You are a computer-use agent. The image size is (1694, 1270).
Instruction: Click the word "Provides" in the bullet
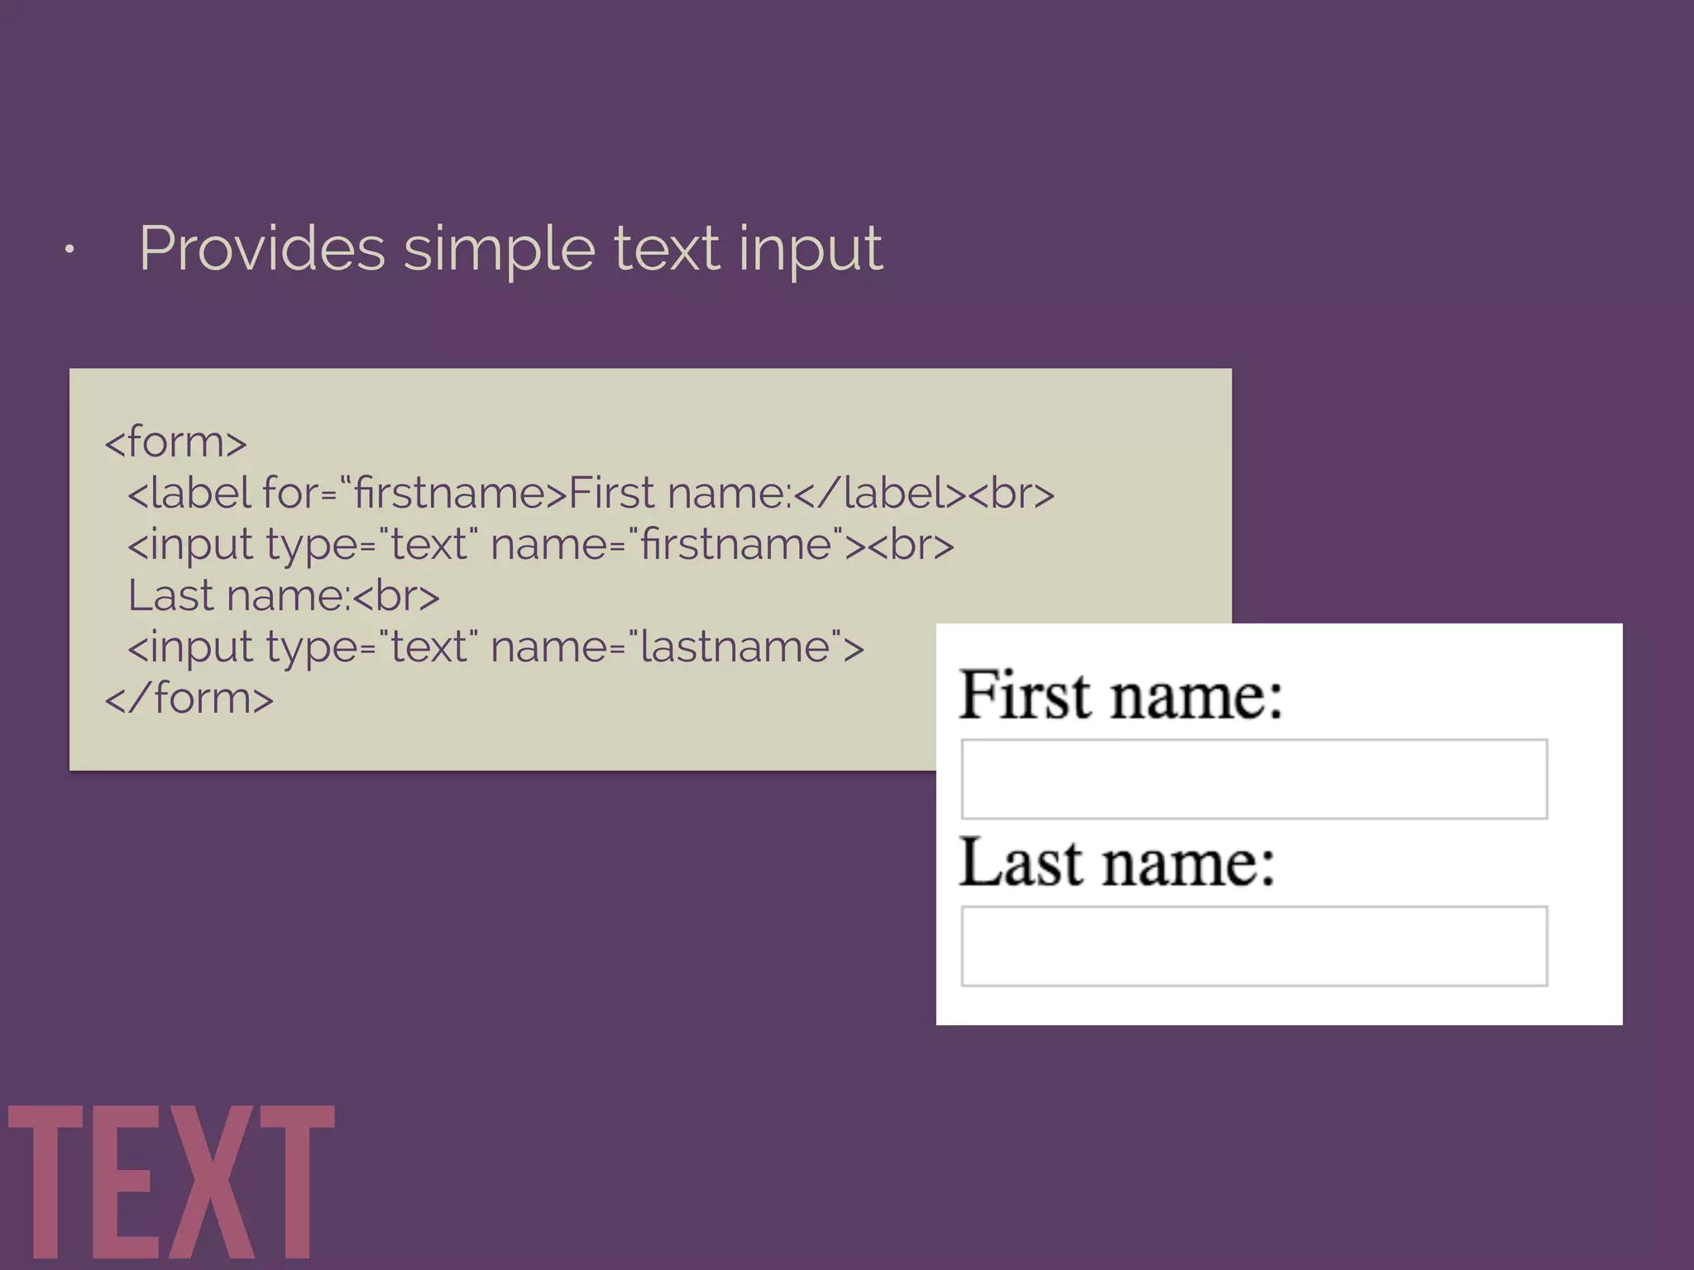point(261,248)
